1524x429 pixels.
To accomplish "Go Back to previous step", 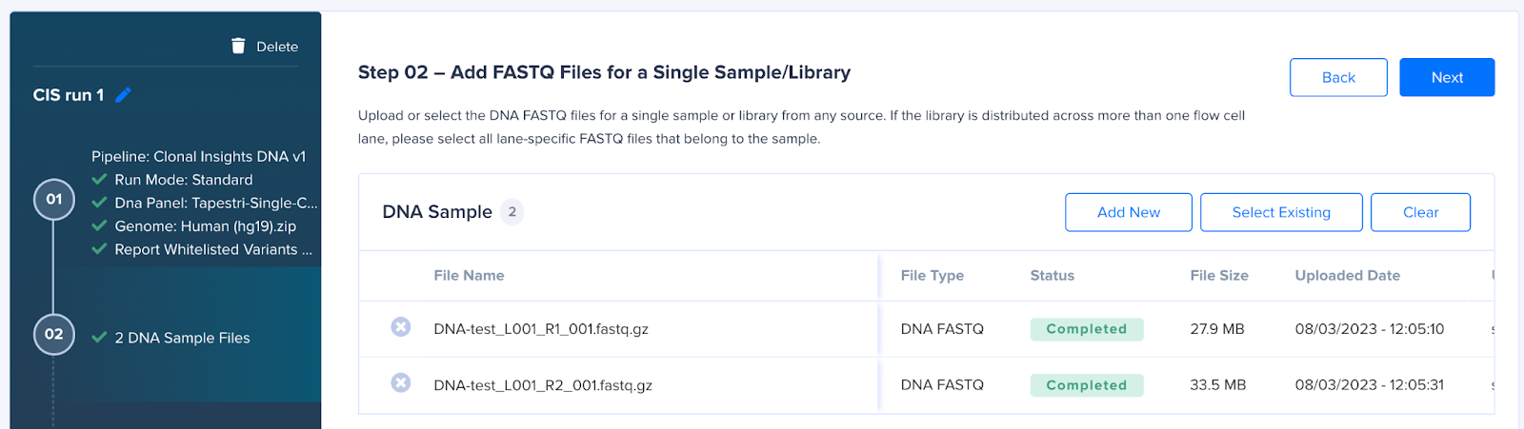I will click(x=1338, y=77).
